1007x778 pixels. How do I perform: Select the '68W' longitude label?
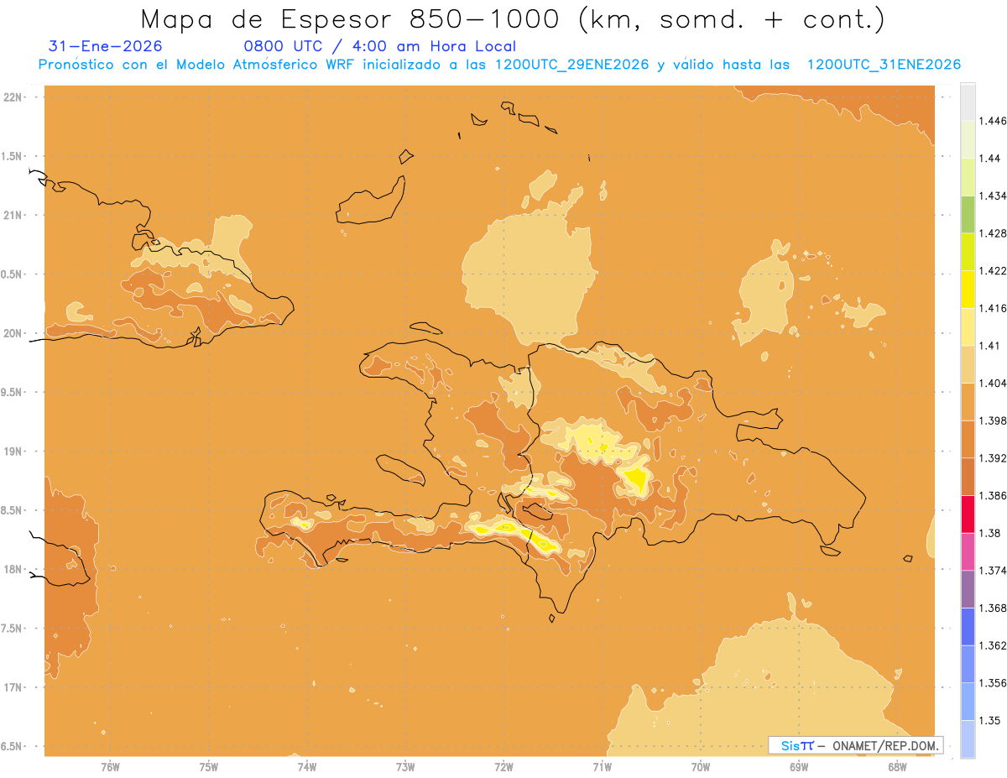click(x=896, y=767)
